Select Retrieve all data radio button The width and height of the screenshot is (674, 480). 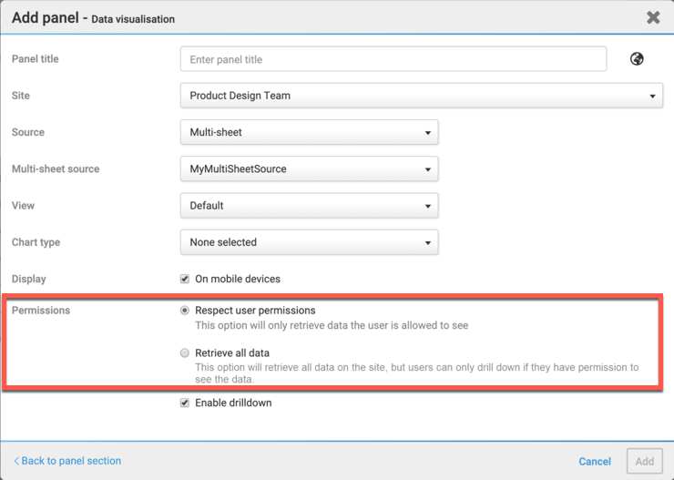point(185,352)
